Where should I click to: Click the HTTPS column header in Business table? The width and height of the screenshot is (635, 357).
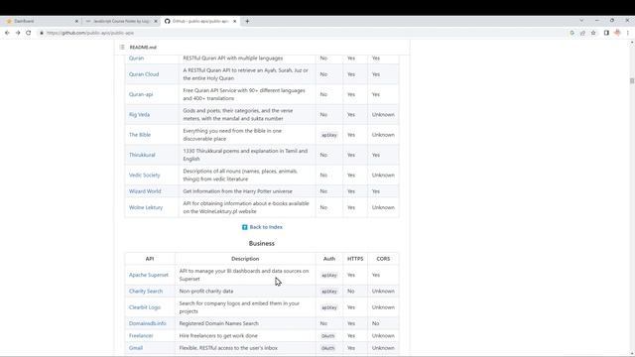tap(355, 259)
